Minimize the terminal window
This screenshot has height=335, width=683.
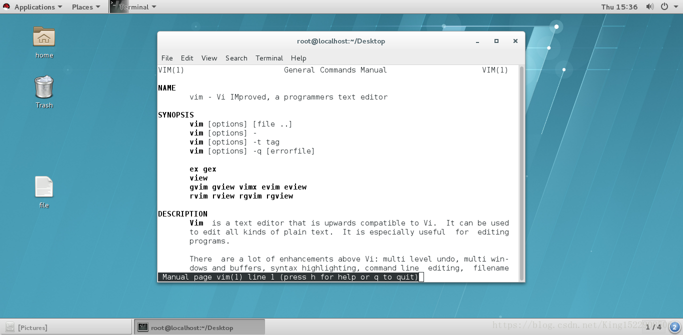click(477, 41)
